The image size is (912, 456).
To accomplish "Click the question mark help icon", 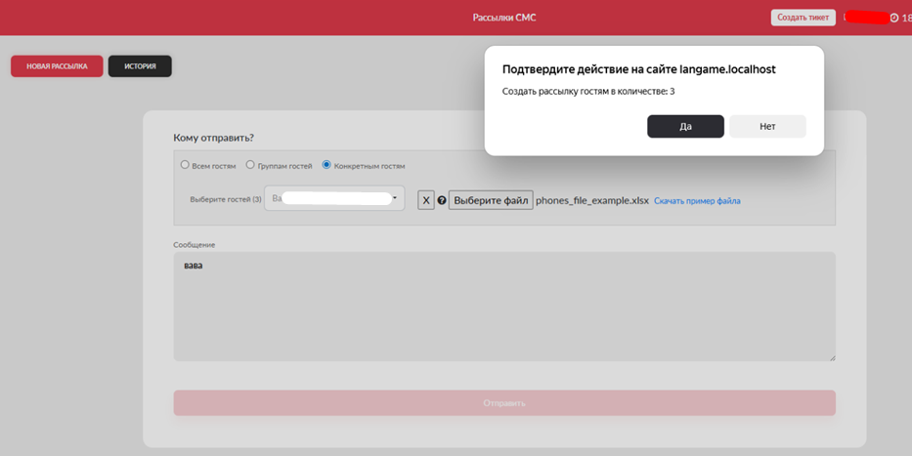I will click(442, 201).
